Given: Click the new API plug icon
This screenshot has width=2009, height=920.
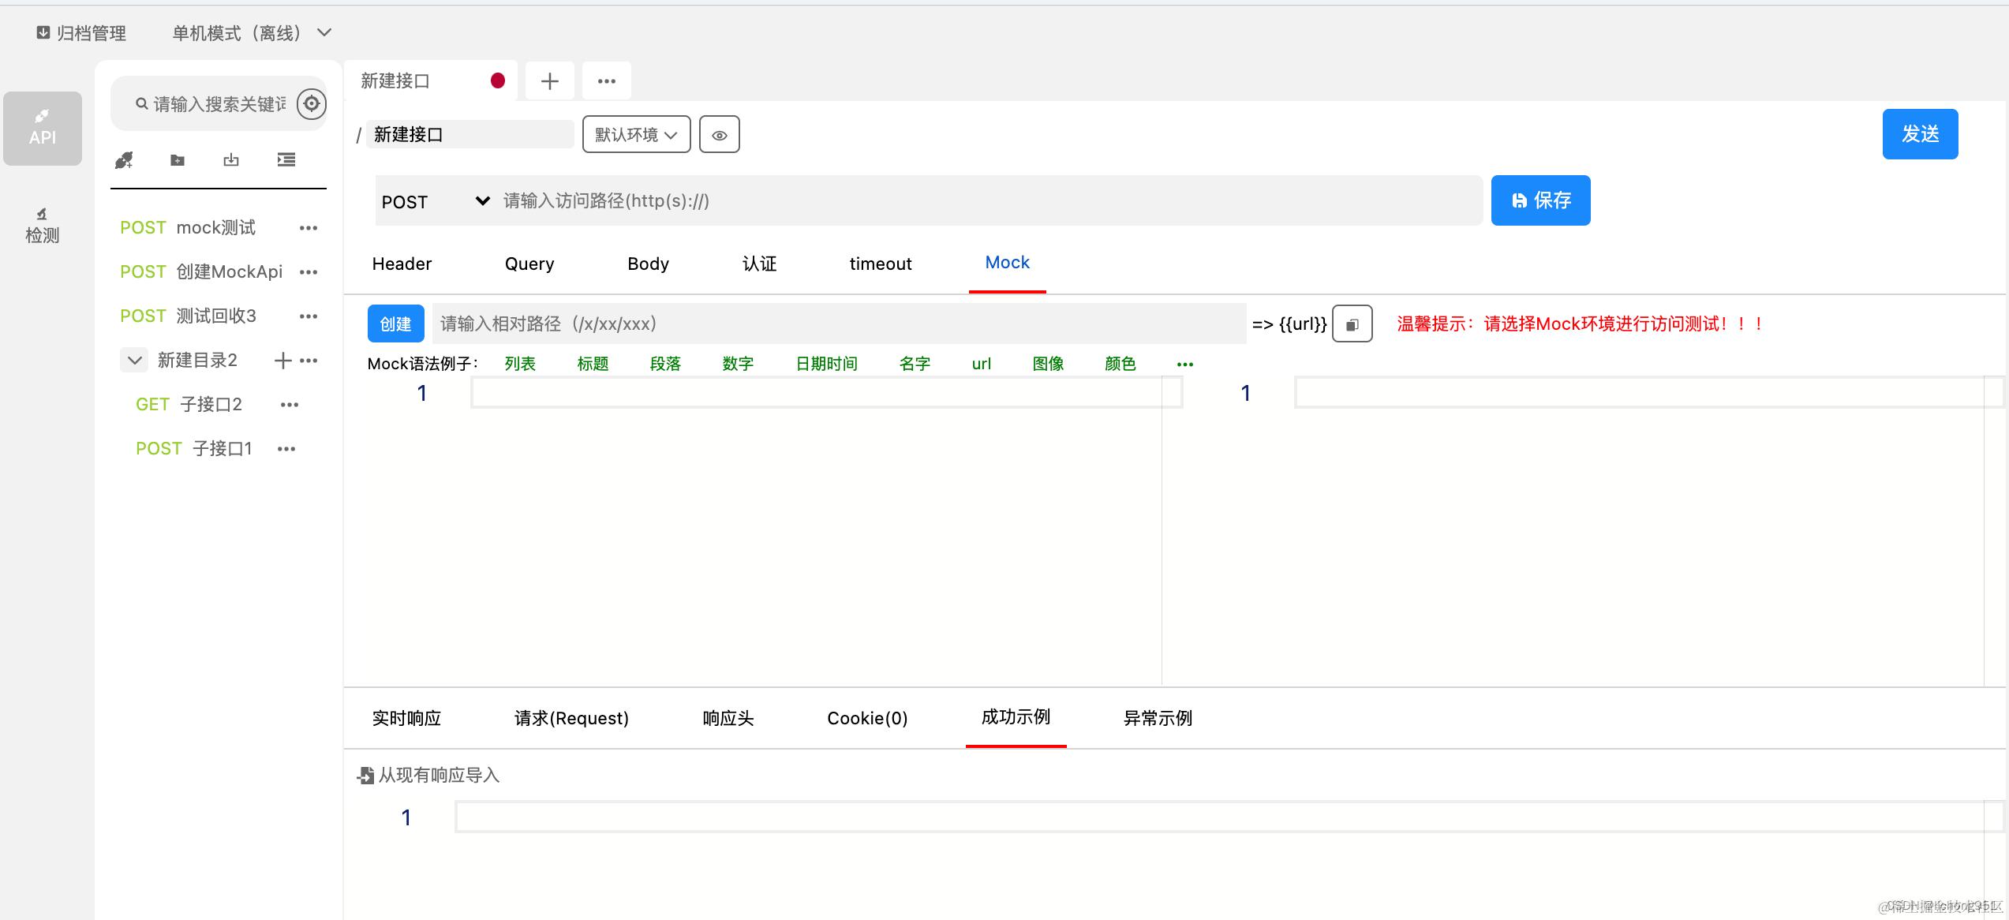Looking at the screenshot, I should pyautogui.click(x=124, y=160).
